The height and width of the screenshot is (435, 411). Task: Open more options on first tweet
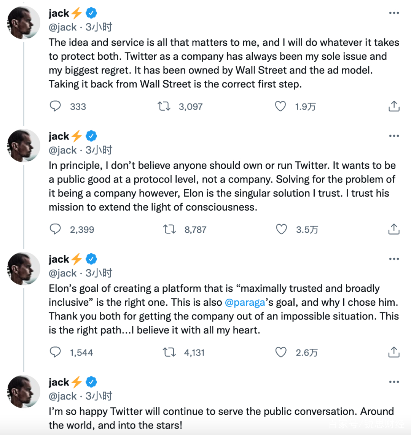394,13
